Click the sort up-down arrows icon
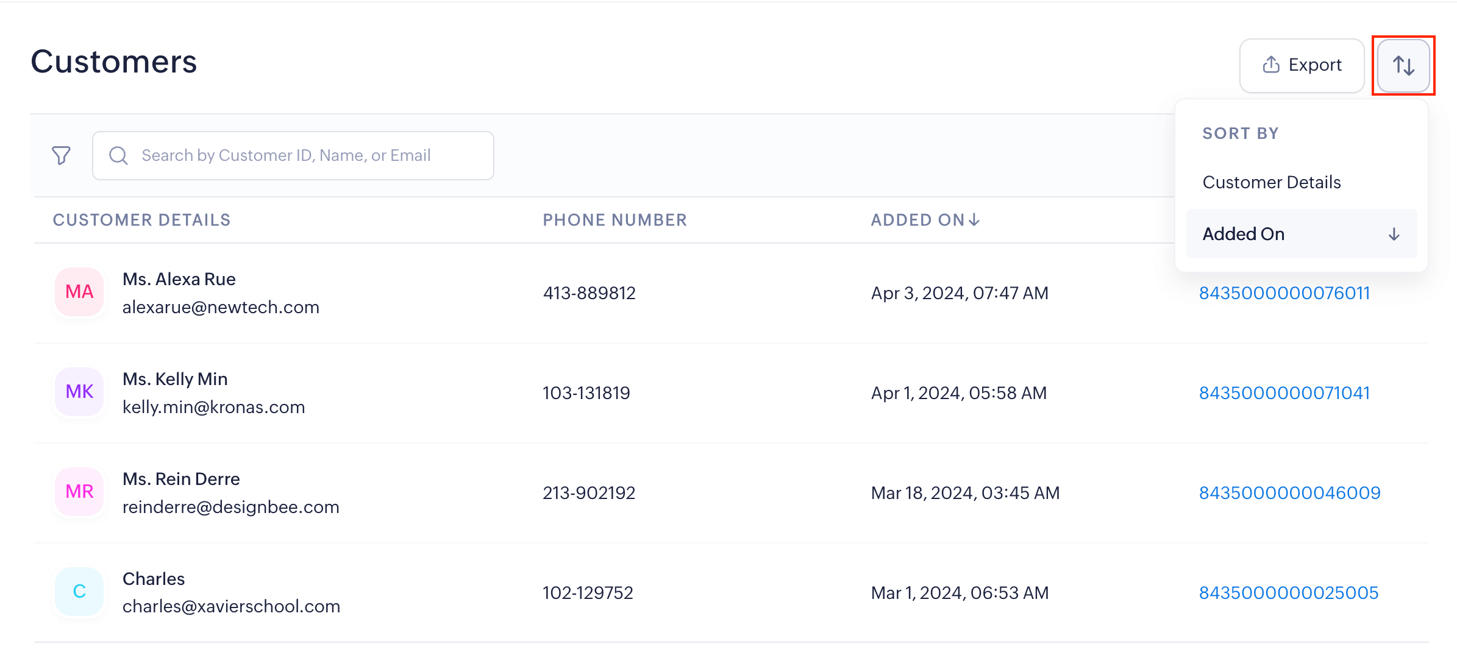Screen dimensions: 1457x669 (1403, 65)
